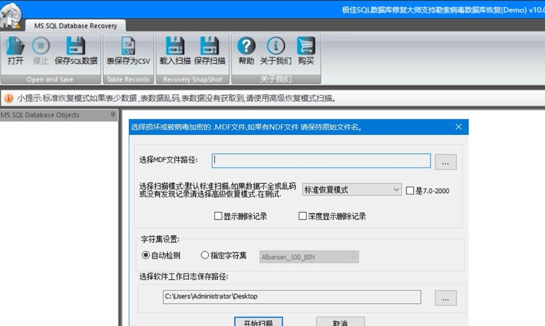Click the 开始扫描 (Start scan) button
Image resolution: width=545 pixels, height=326 pixels.
258,322
